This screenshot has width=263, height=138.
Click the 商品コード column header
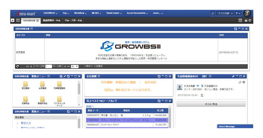click(x=93, y=111)
